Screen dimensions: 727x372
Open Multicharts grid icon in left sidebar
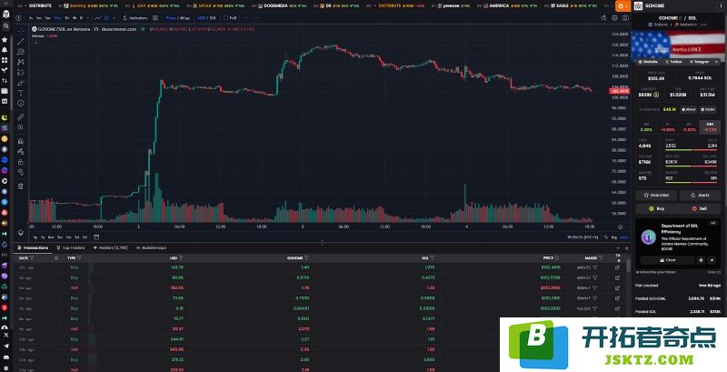5,60
